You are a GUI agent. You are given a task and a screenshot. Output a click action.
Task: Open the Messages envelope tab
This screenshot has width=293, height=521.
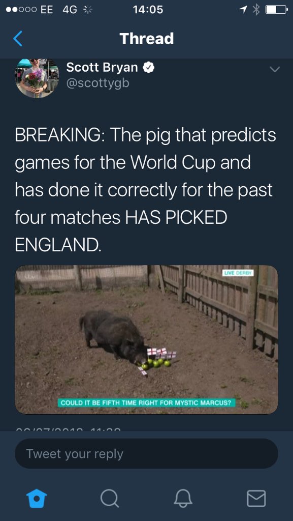pyautogui.click(x=256, y=499)
